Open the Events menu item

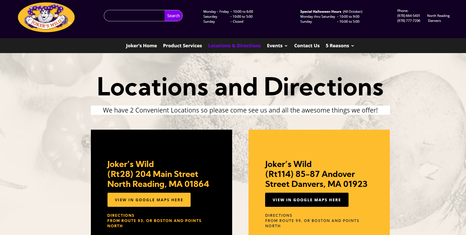click(275, 46)
